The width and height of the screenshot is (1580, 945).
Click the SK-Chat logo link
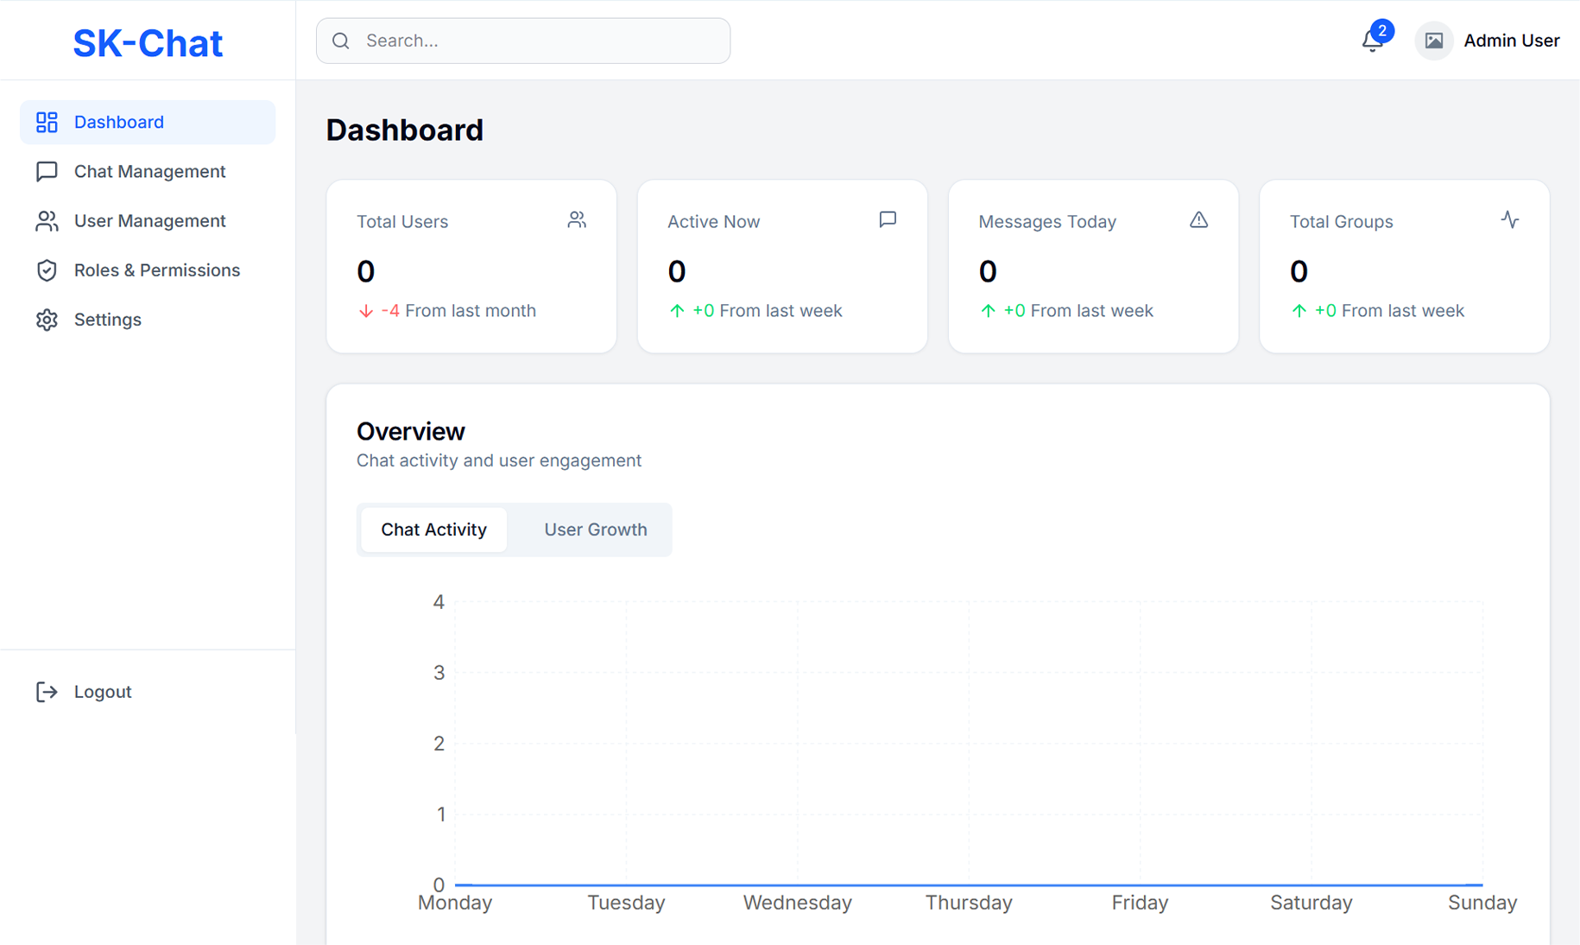148,43
